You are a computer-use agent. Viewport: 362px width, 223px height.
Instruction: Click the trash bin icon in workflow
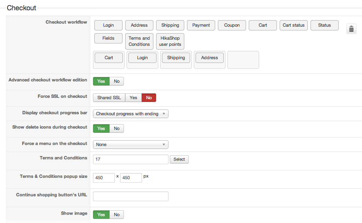click(x=351, y=29)
